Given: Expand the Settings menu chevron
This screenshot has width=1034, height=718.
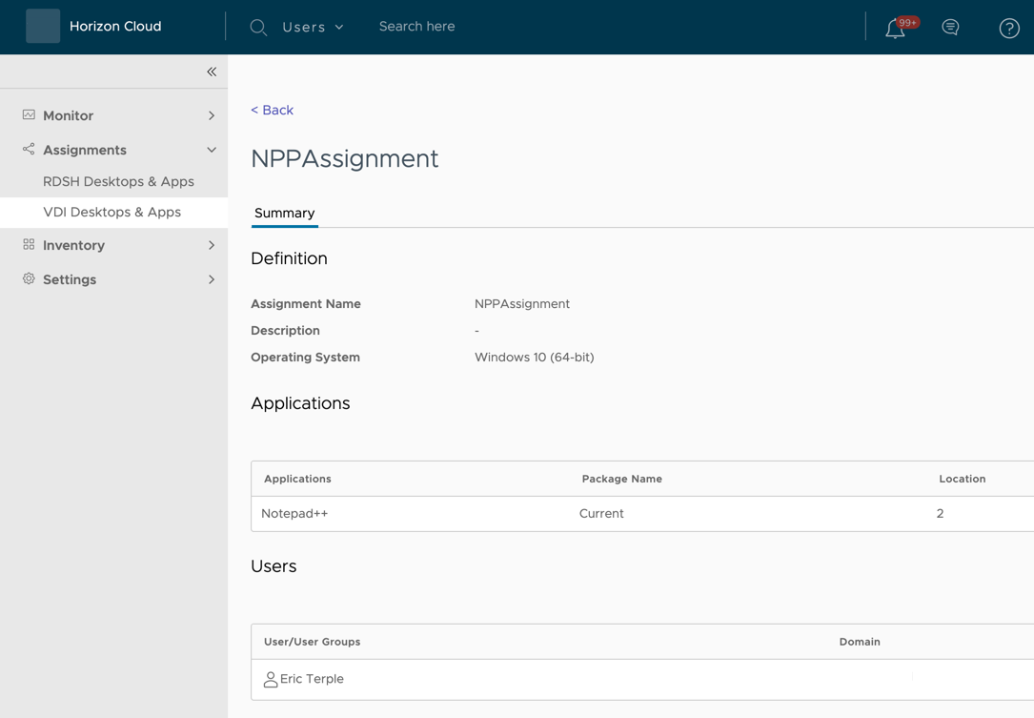Looking at the screenshot, I should click(212, 279).
